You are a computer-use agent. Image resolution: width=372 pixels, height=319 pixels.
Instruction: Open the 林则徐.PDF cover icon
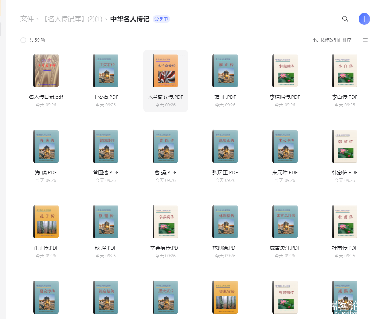[225, 222]
